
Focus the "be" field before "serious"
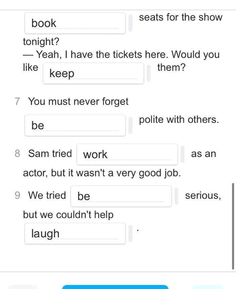(121, 196)
